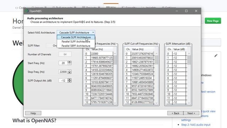Select cell 20810.6020078632 in cut-off table

click(x=142, y=58)
